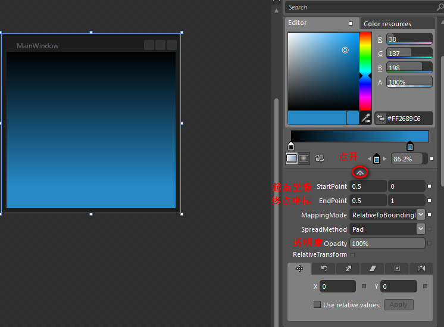Click advanced options marker for Opacity

430,243
